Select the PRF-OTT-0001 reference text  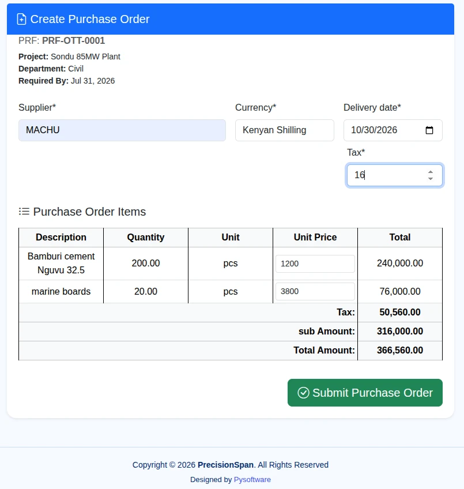(x=74, y=40)
